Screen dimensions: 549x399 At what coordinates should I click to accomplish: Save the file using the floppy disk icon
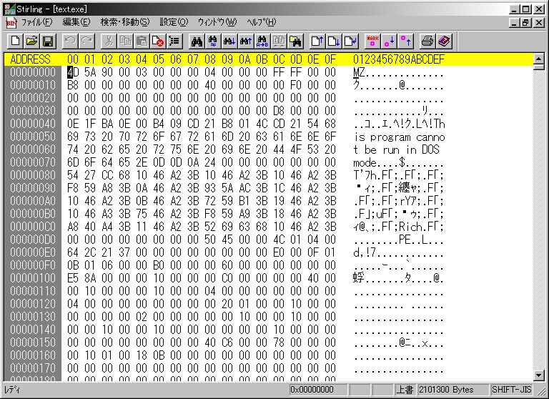48,41
